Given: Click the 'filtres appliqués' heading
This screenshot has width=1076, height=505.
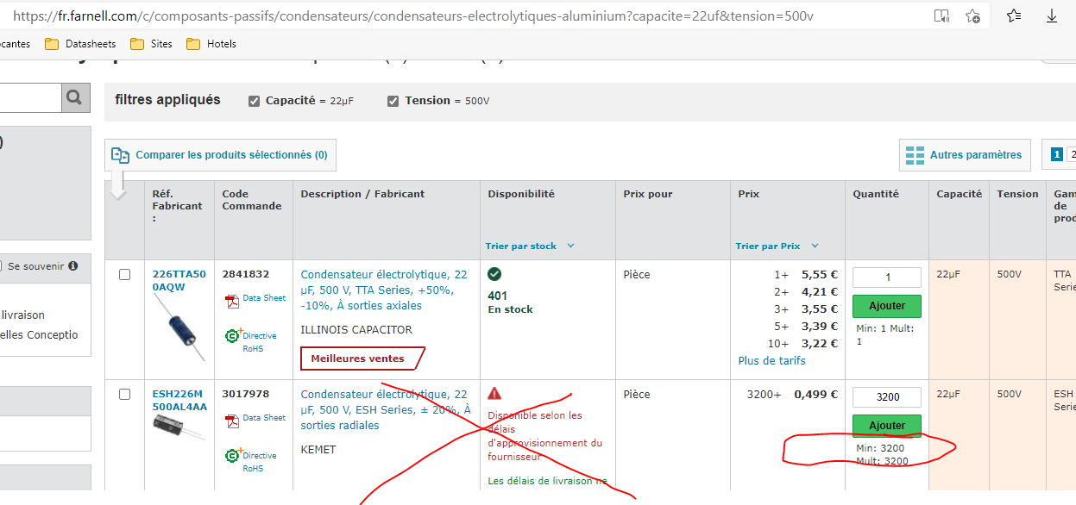Looking at the screenshot, I should click(x=167, y=100).
